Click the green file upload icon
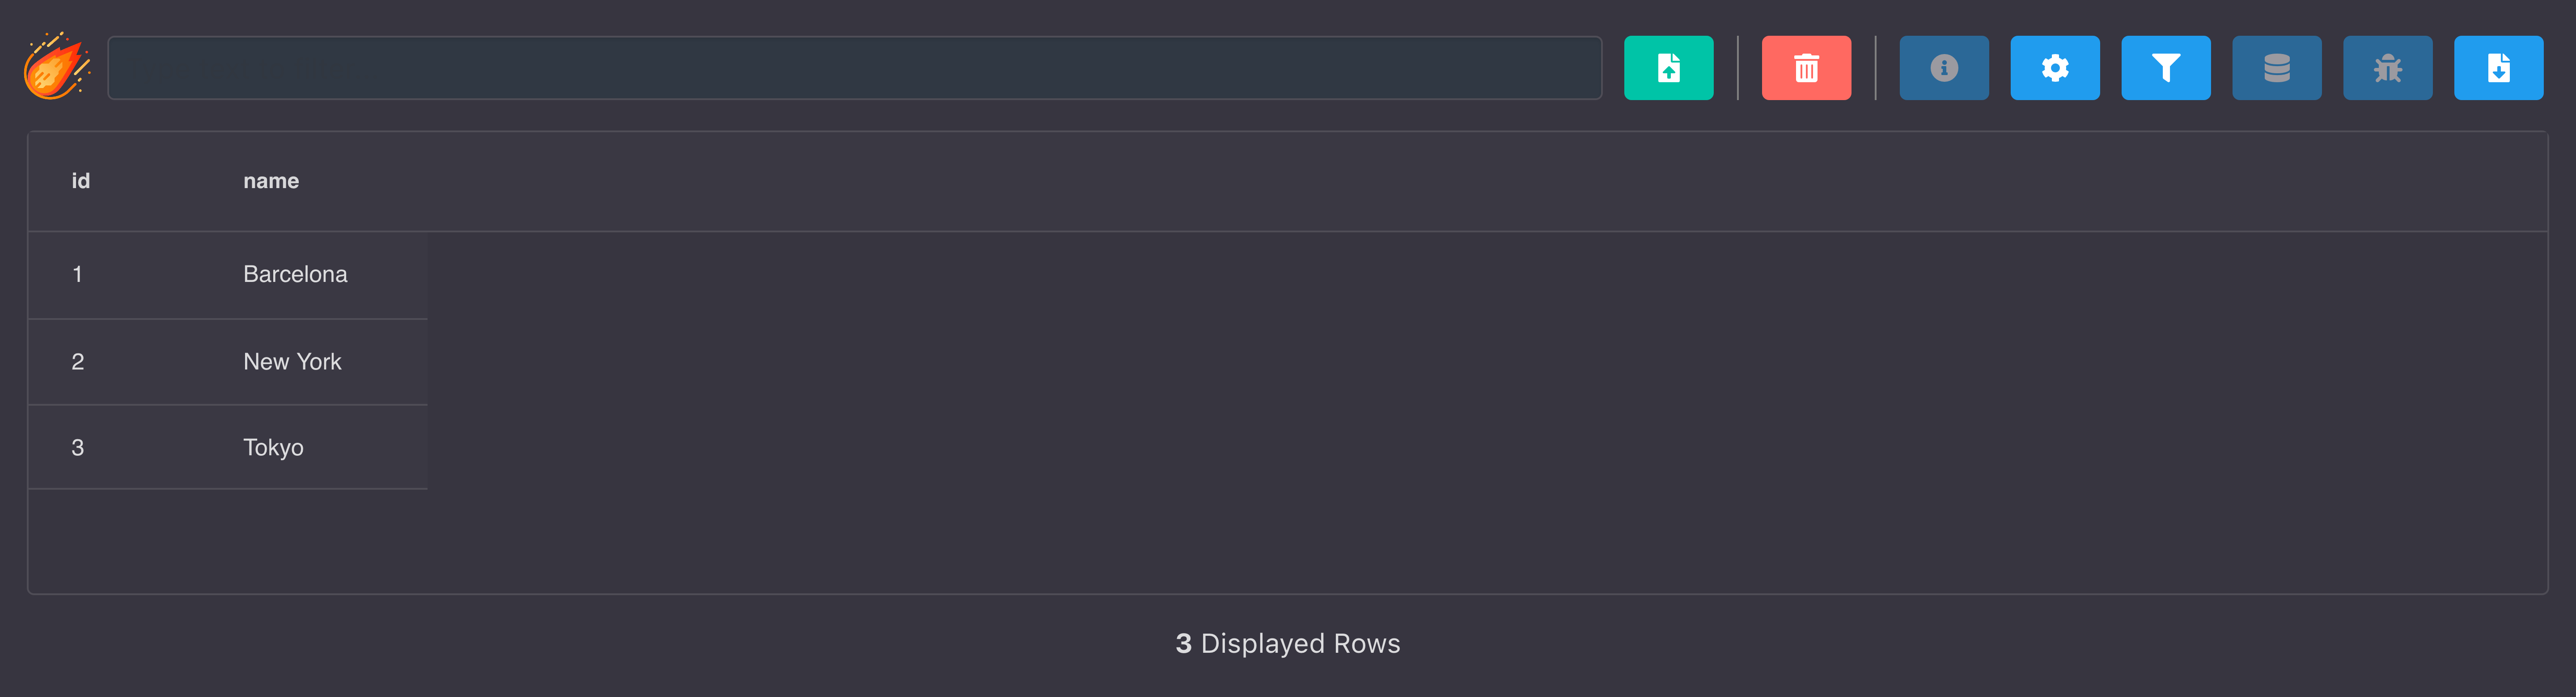The image size is (2576, 697). click(x=1668, y=68)
